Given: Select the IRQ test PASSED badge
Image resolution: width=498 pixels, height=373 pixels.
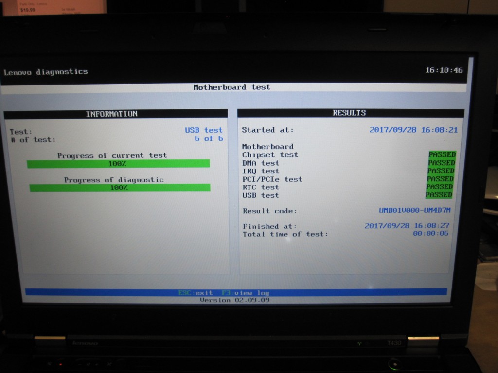Looking at the screenshot, I should point(441,170).
